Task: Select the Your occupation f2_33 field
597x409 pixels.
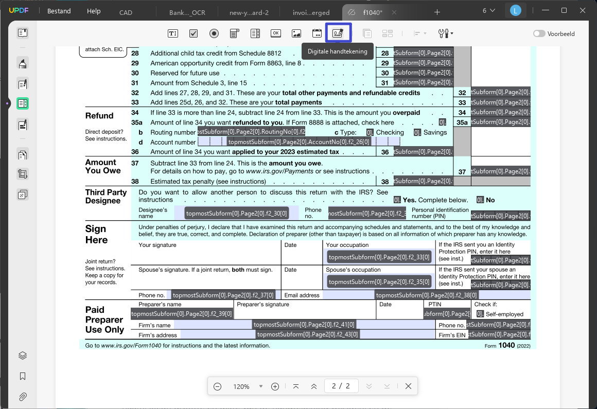Action: 379,257
